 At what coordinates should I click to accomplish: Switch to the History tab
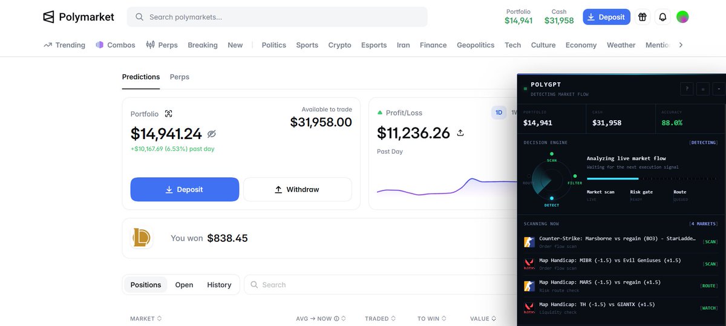[219, 285]
